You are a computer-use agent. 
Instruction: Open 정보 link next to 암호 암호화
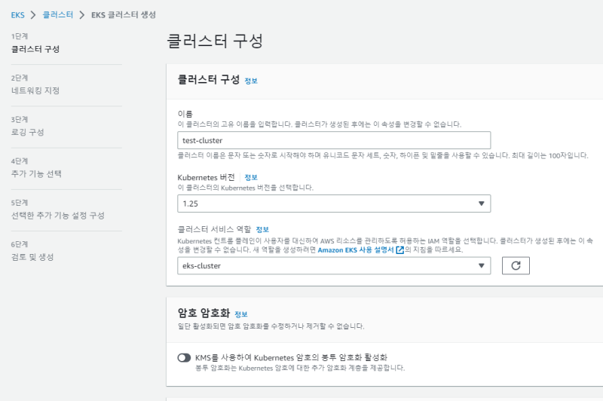pyautogui.click(x=240, y=314)
